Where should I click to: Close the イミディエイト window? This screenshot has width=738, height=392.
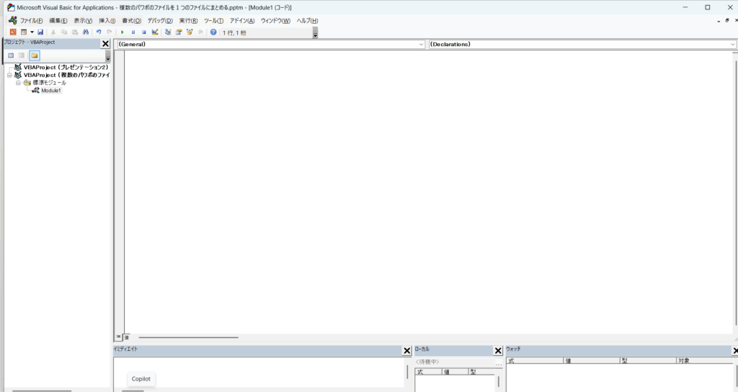406,351
